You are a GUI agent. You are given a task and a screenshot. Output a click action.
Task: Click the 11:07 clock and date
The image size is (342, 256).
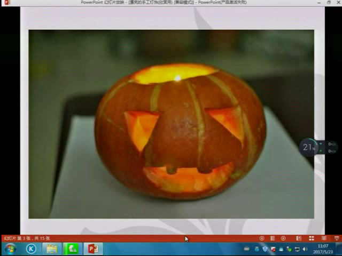click(323, 249)
